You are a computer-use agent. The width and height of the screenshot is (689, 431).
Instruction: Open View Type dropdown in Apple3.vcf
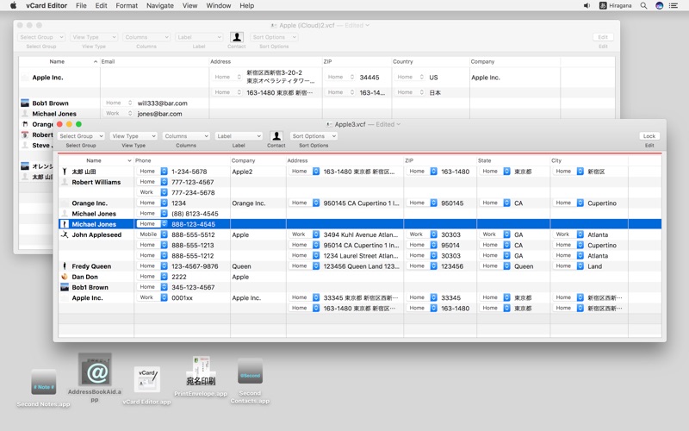[x=133, y=136]
